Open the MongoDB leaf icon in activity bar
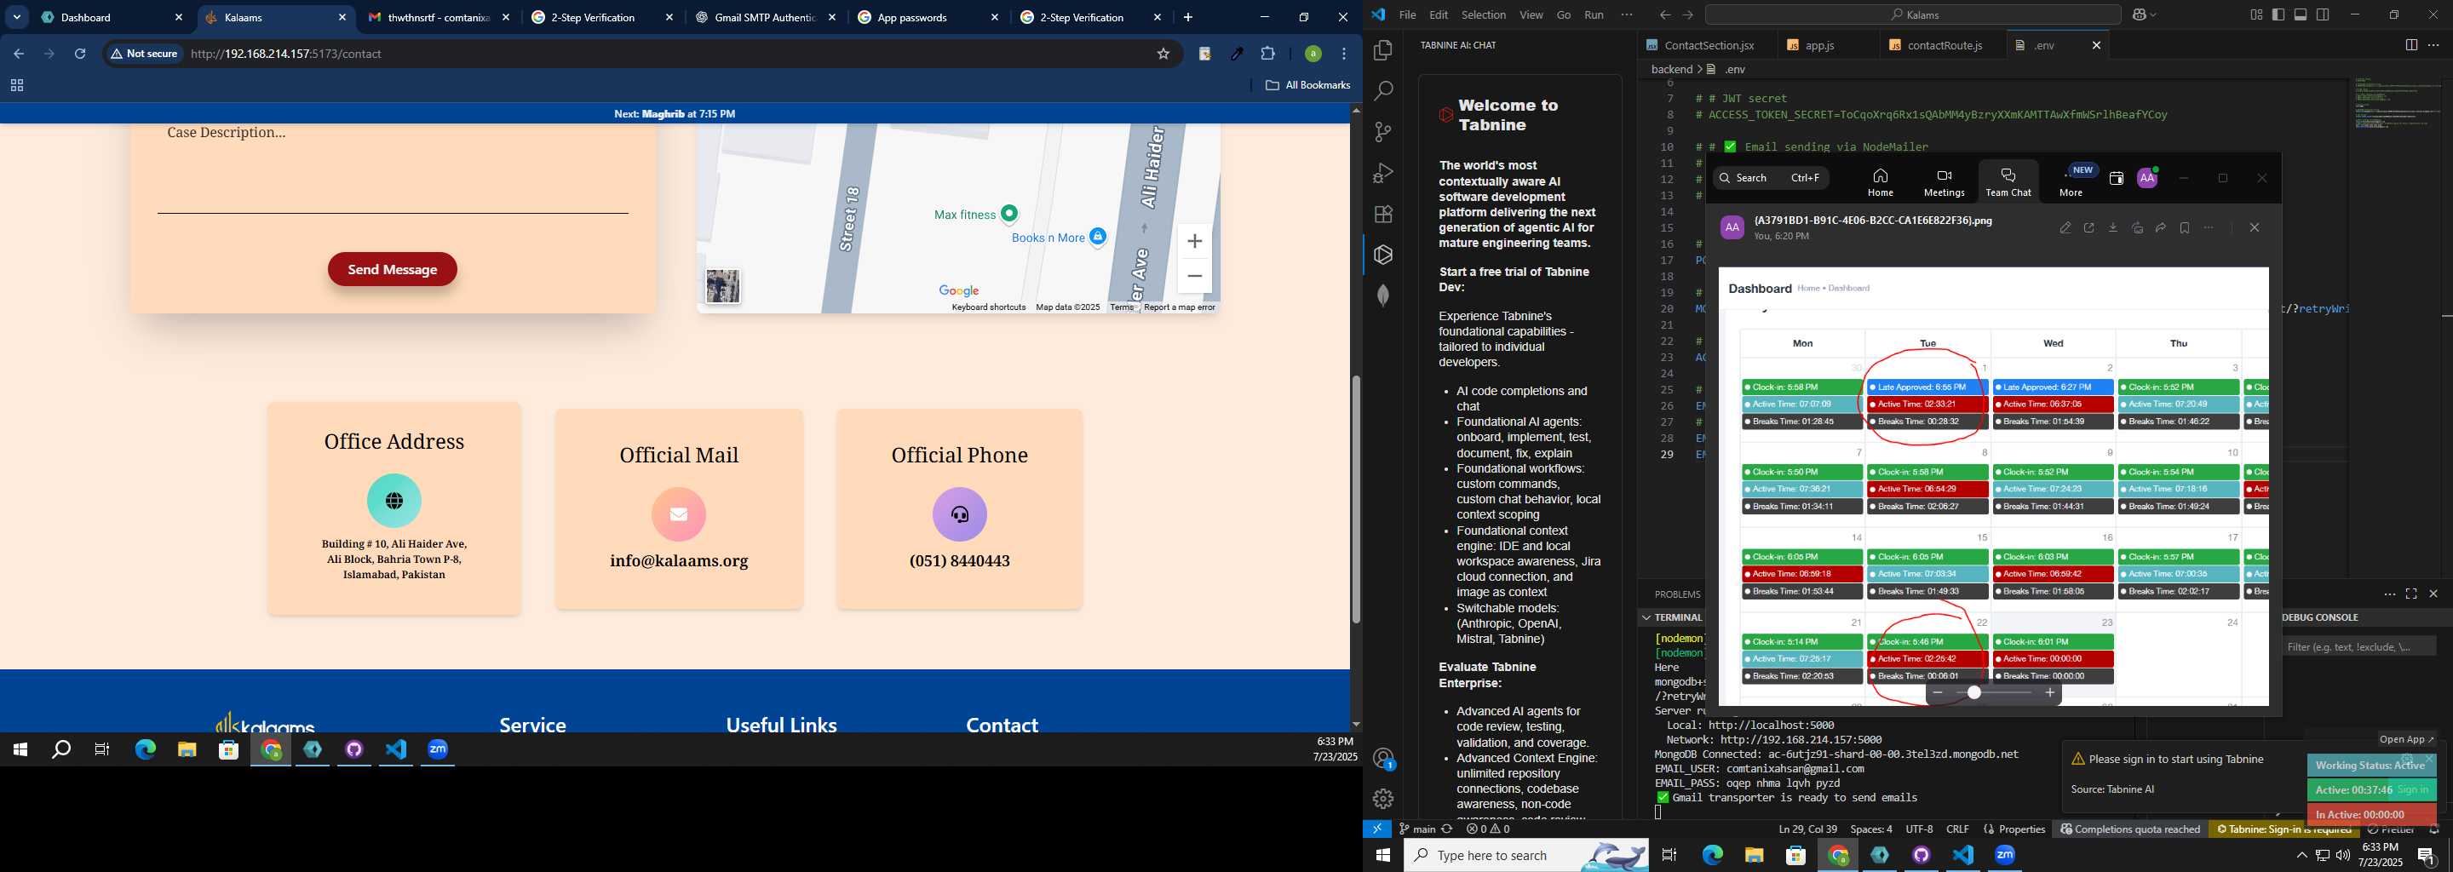Viewport: 2453px width, 872px height. [1382, 296]
